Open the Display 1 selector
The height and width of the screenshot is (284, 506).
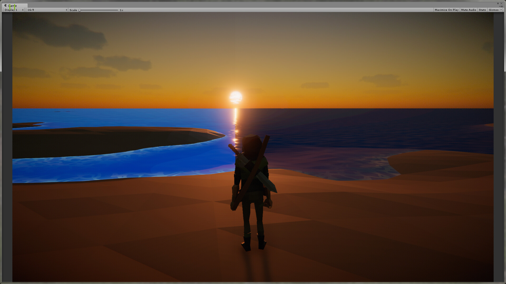[12, 10]
